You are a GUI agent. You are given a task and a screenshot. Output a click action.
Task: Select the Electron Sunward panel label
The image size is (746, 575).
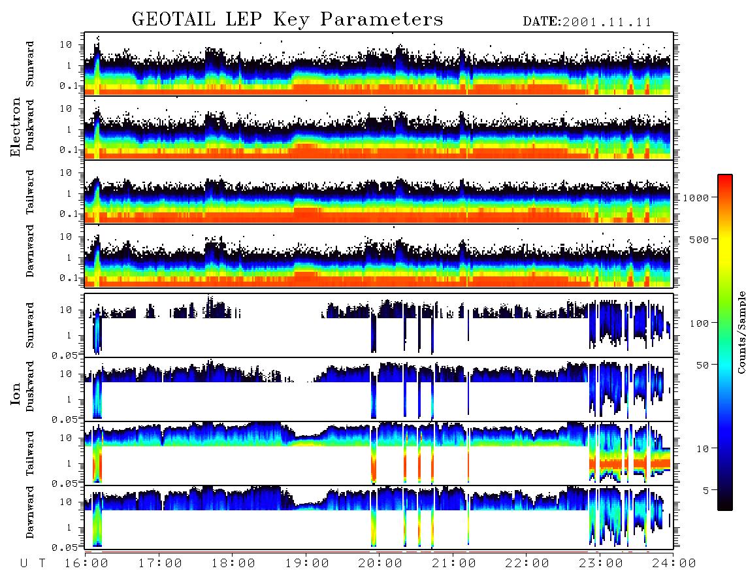click(30, 64)
